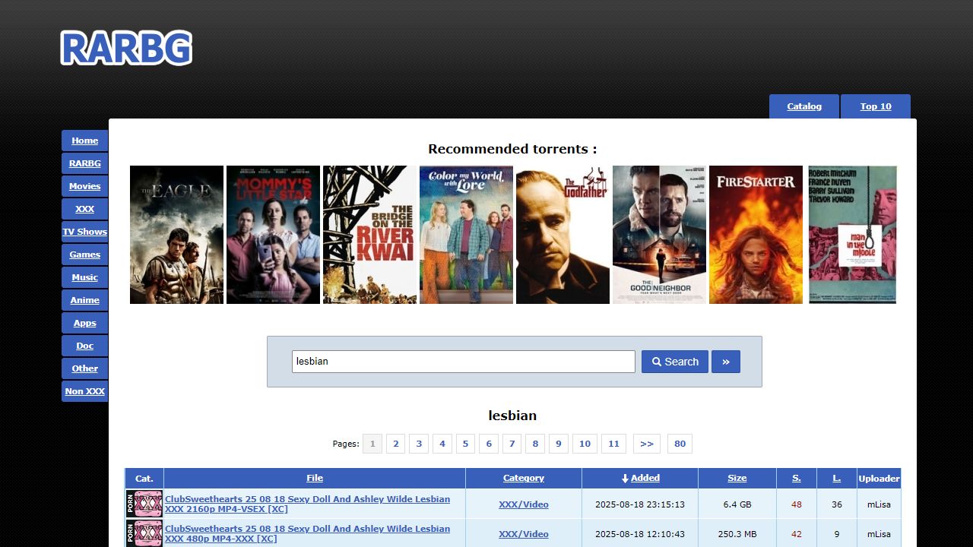Open Anime category in sidebar

click(85, 300)
